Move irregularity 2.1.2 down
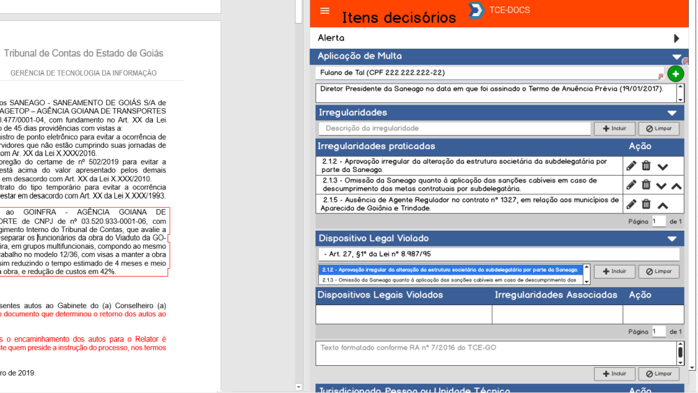Screen dimensions: 698x393 click(x=662, y=167)
